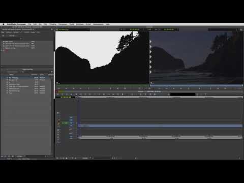Switch to the Format tab in project window
This screenshot has height=183, width=244.
[x=27, y=32]
